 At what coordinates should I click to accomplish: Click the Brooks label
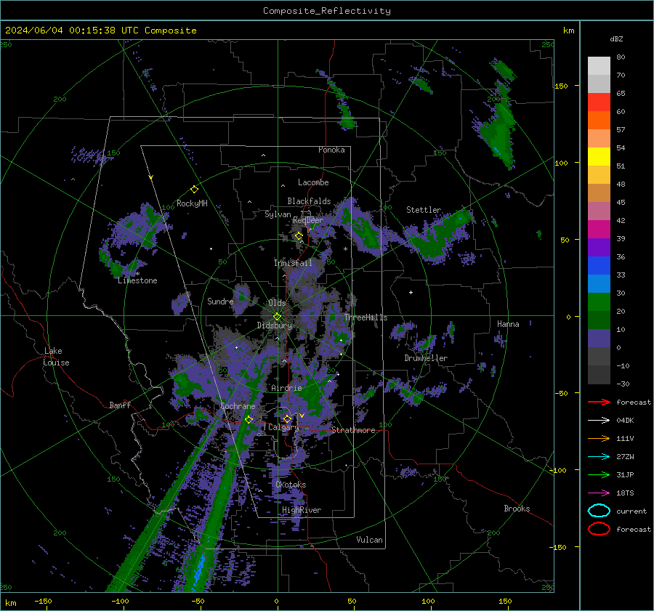click(x=517, y=509)
